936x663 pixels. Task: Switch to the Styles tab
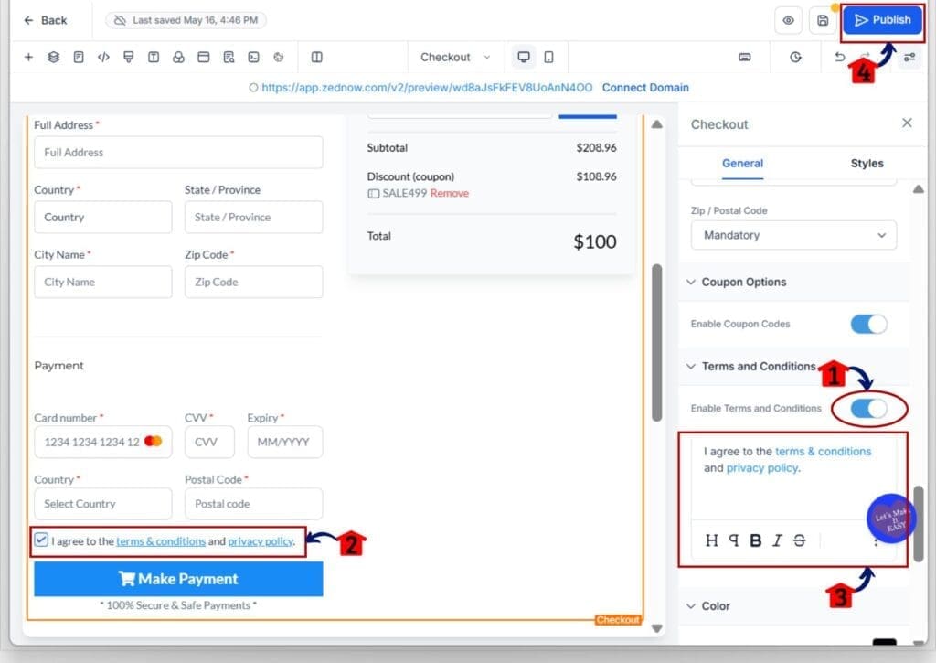[867, 163]
